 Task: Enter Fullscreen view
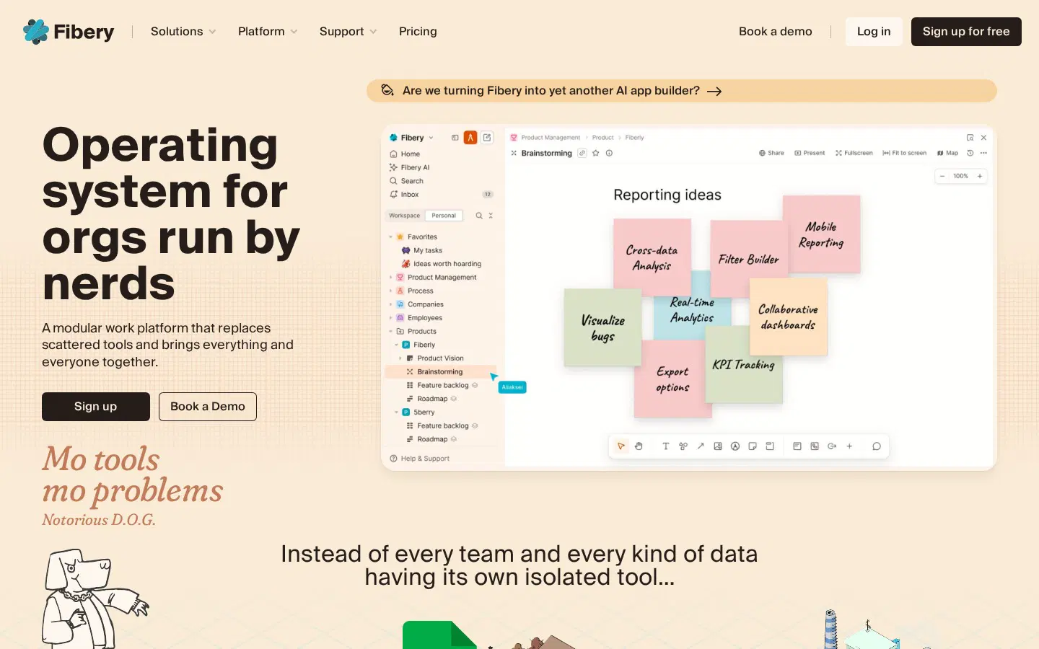coord(854,153)
